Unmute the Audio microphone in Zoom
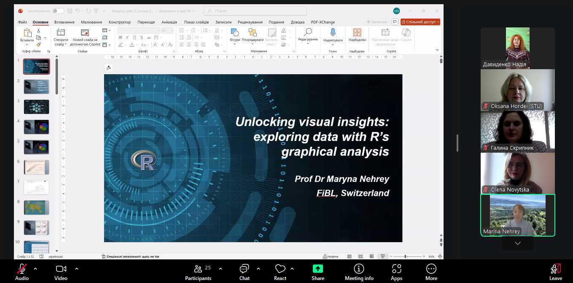This screenshot has height=283, width=573. tap(22, 269)
